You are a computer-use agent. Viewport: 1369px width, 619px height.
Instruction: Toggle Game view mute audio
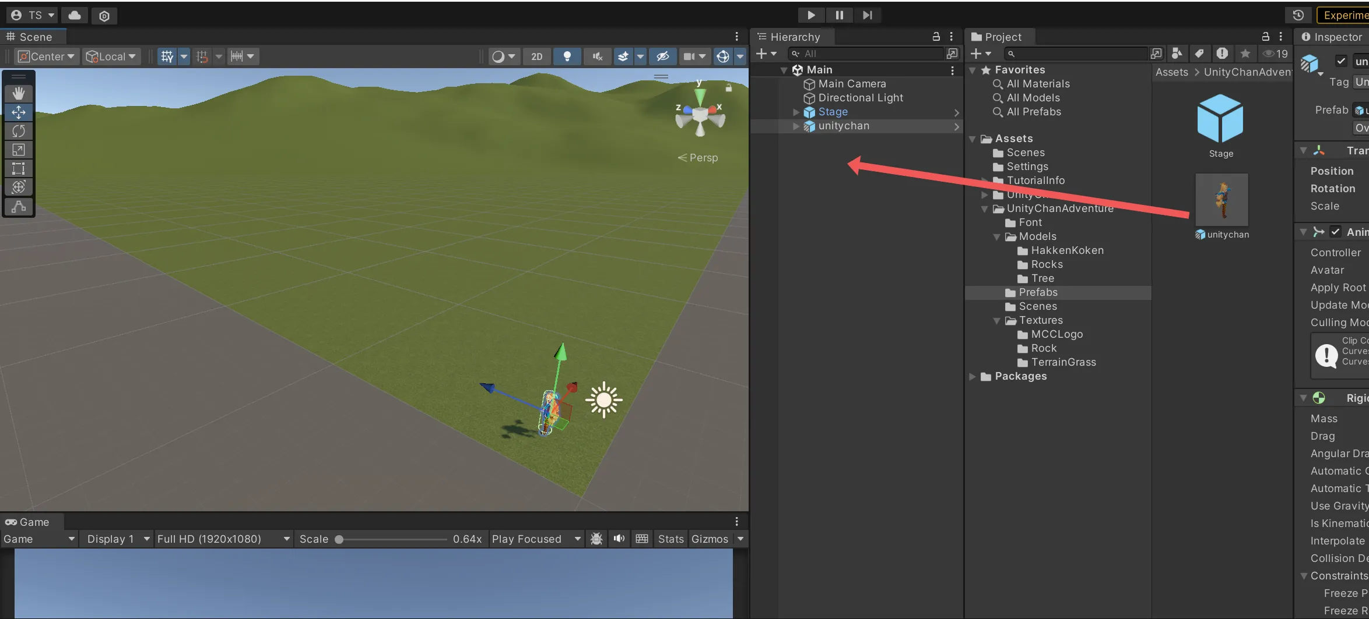[619, 539]
